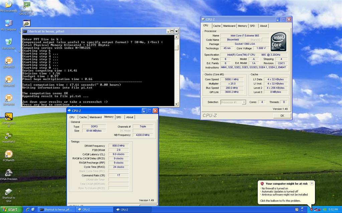
Task: Click the red checkmark tray icon
Action: point(320,210)
